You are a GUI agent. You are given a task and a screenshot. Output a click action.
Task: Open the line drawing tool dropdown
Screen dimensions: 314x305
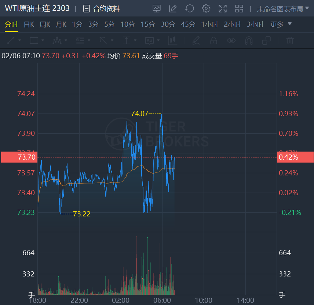(14, 40)
